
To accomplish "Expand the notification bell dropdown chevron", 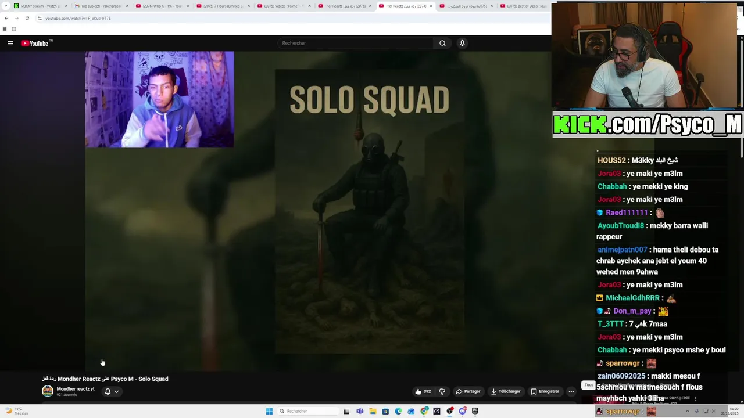I will pos(116,391).
